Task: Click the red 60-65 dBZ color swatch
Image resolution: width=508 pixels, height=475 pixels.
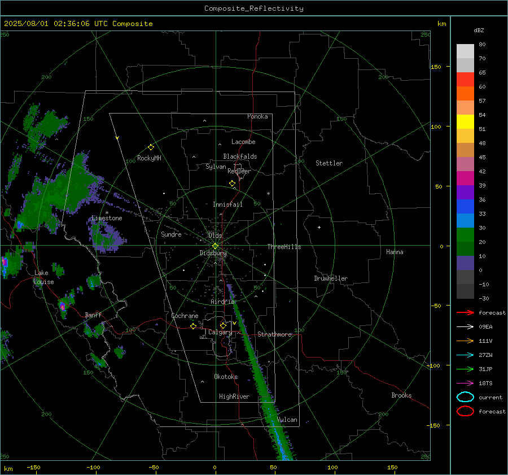Action: click(465, 80)
